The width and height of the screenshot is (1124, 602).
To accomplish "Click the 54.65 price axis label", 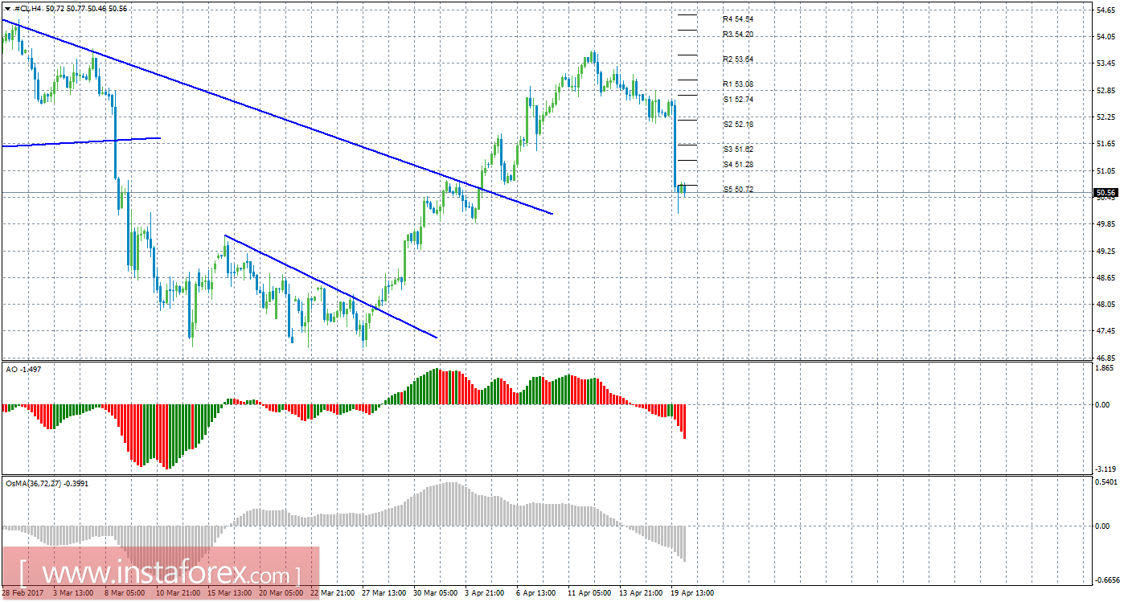I will (x=1106, y=10).
